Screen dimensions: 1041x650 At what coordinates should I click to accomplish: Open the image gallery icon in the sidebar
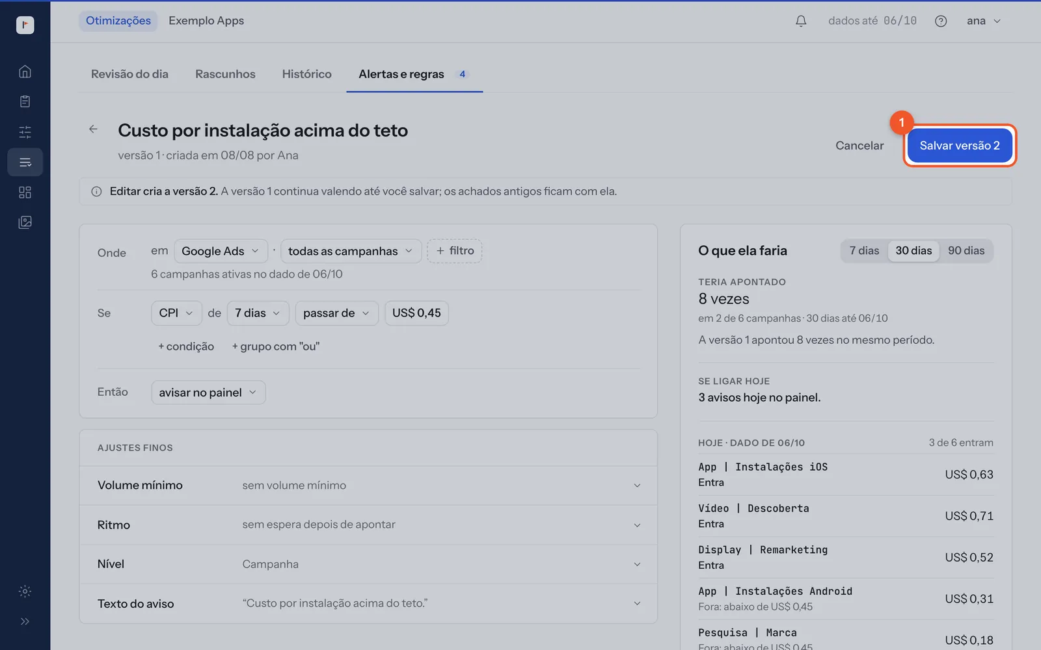[25, 222]
